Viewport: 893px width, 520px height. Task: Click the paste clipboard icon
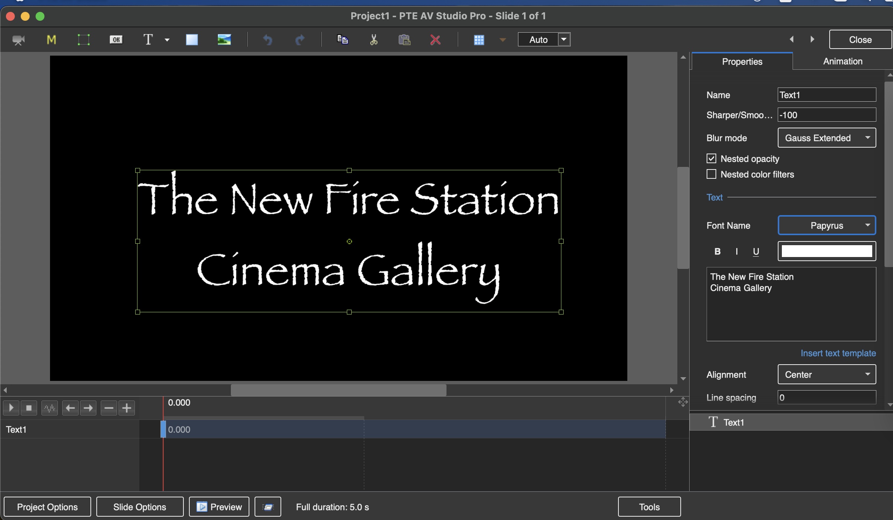pos(404,40)
